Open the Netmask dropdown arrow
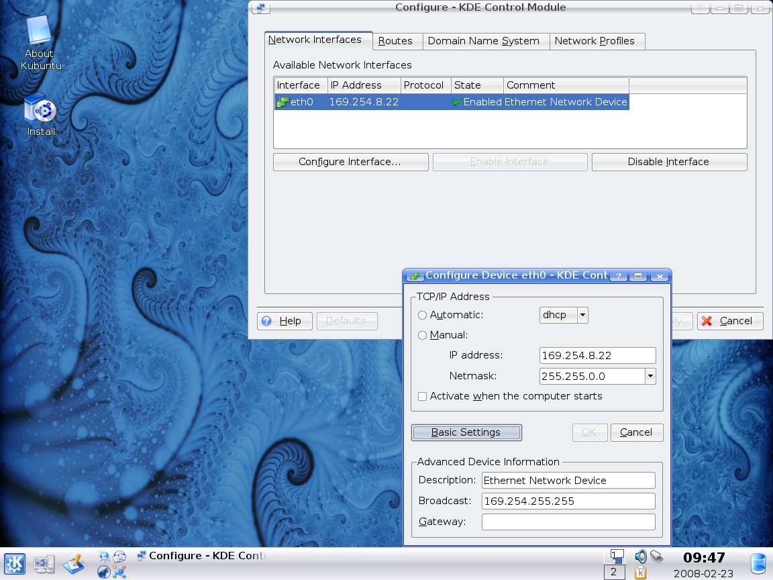773x580 pixels. tap(651, 377)
